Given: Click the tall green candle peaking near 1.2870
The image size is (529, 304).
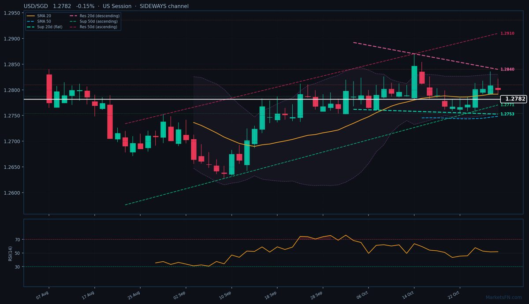Looking at the screenshot, I should point(414,82).
